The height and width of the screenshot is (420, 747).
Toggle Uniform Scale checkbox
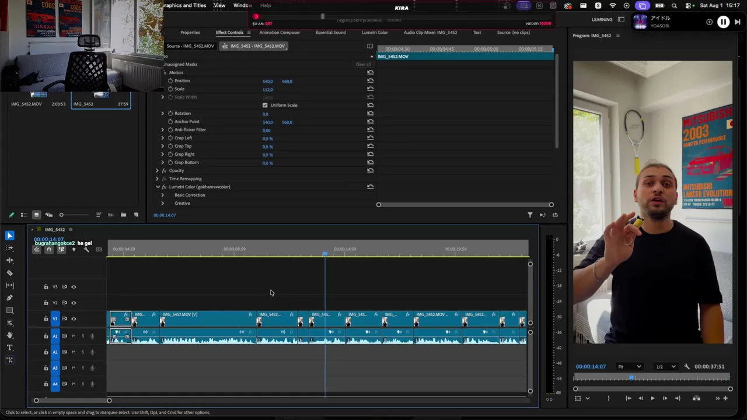tap(265, 106)
